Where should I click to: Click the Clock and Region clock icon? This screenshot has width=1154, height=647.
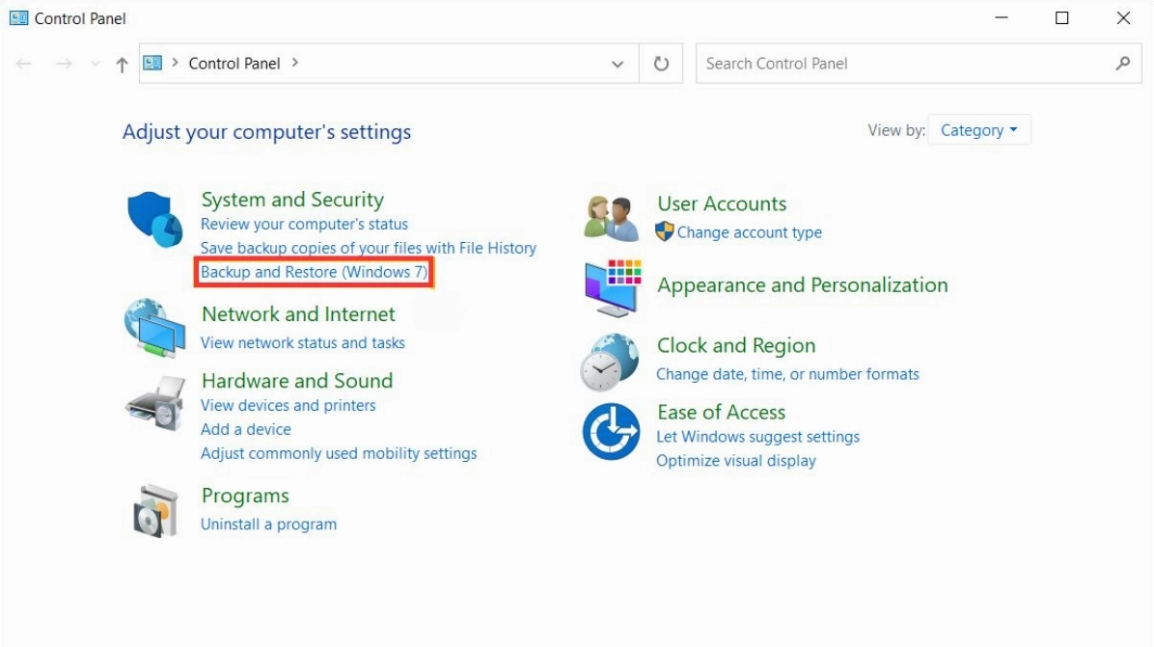[612, 359]
